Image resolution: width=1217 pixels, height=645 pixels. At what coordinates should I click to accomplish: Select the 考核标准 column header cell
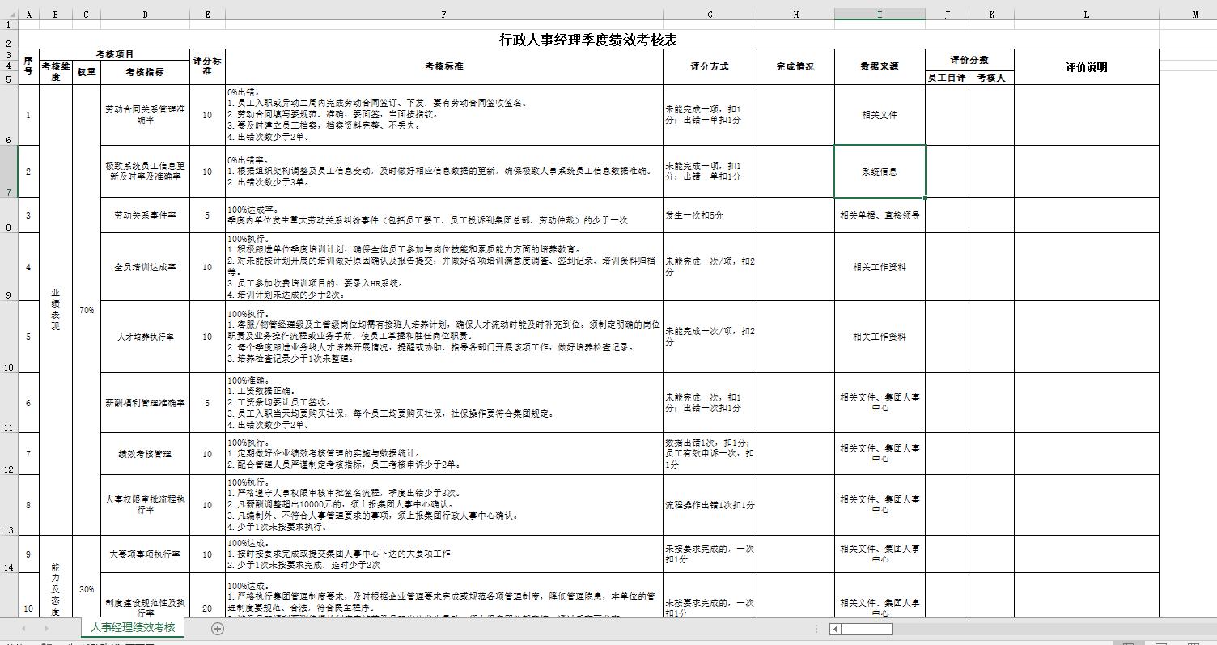click(443, 67)
